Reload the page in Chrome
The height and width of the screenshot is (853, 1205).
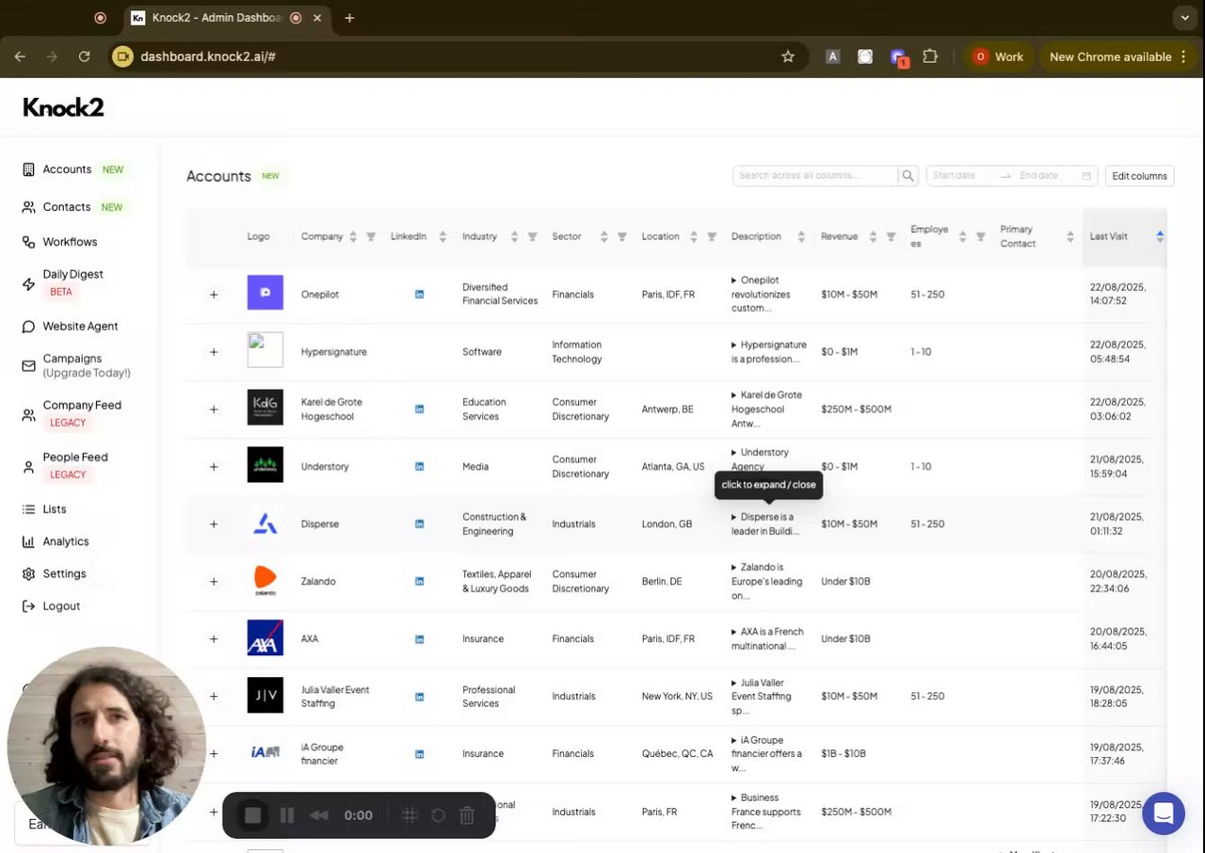pos(84,56)
